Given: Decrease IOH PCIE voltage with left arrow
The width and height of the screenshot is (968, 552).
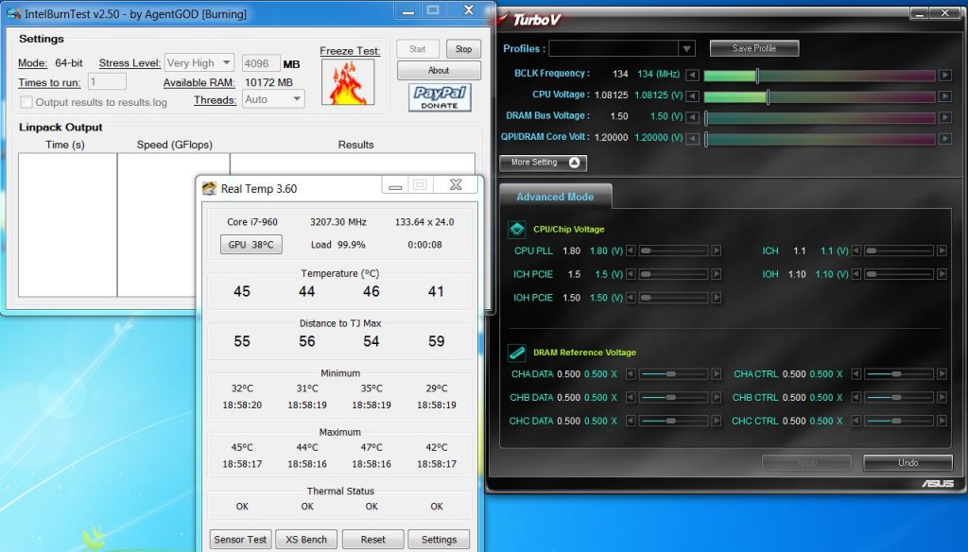Looking at the screenshot, I should coord(631,298).
